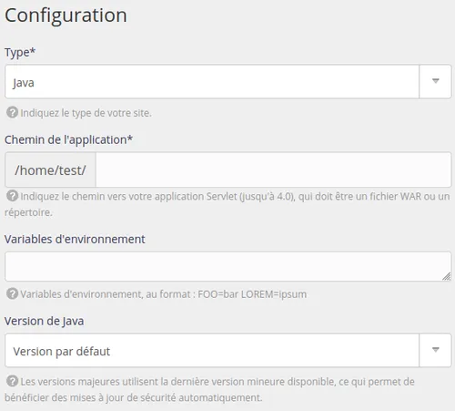Click the 'Indiquez le type de votre site' hint

86,113
